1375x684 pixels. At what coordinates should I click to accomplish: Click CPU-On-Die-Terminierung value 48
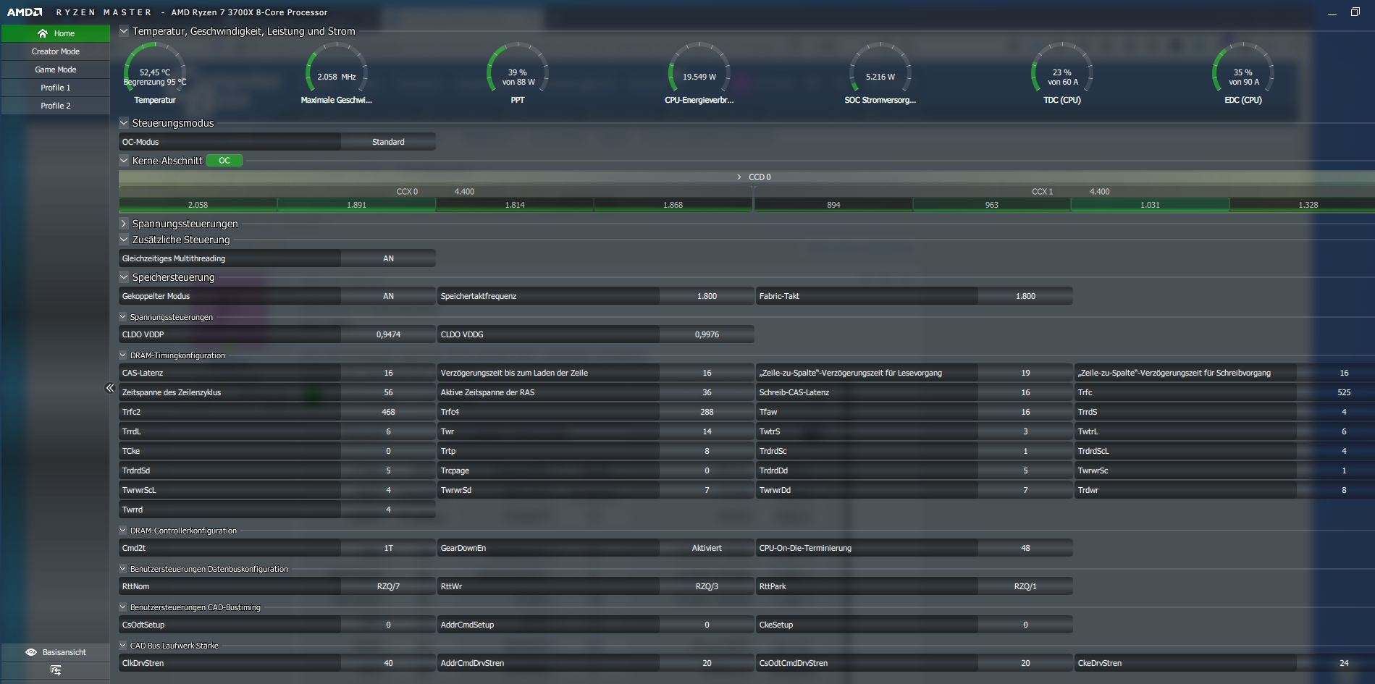coord(1025,548)
